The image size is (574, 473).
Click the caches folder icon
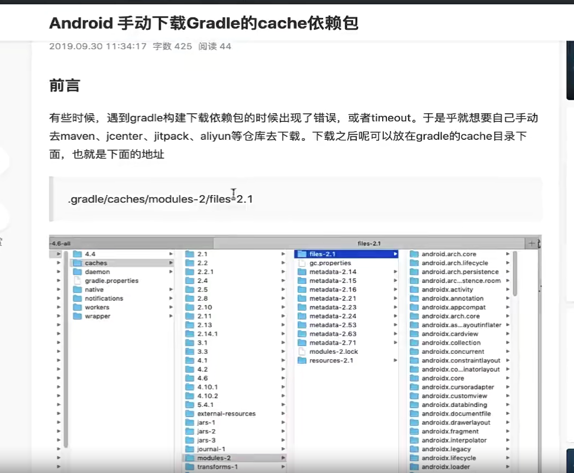pyautogui.click(x=77, y=263)
